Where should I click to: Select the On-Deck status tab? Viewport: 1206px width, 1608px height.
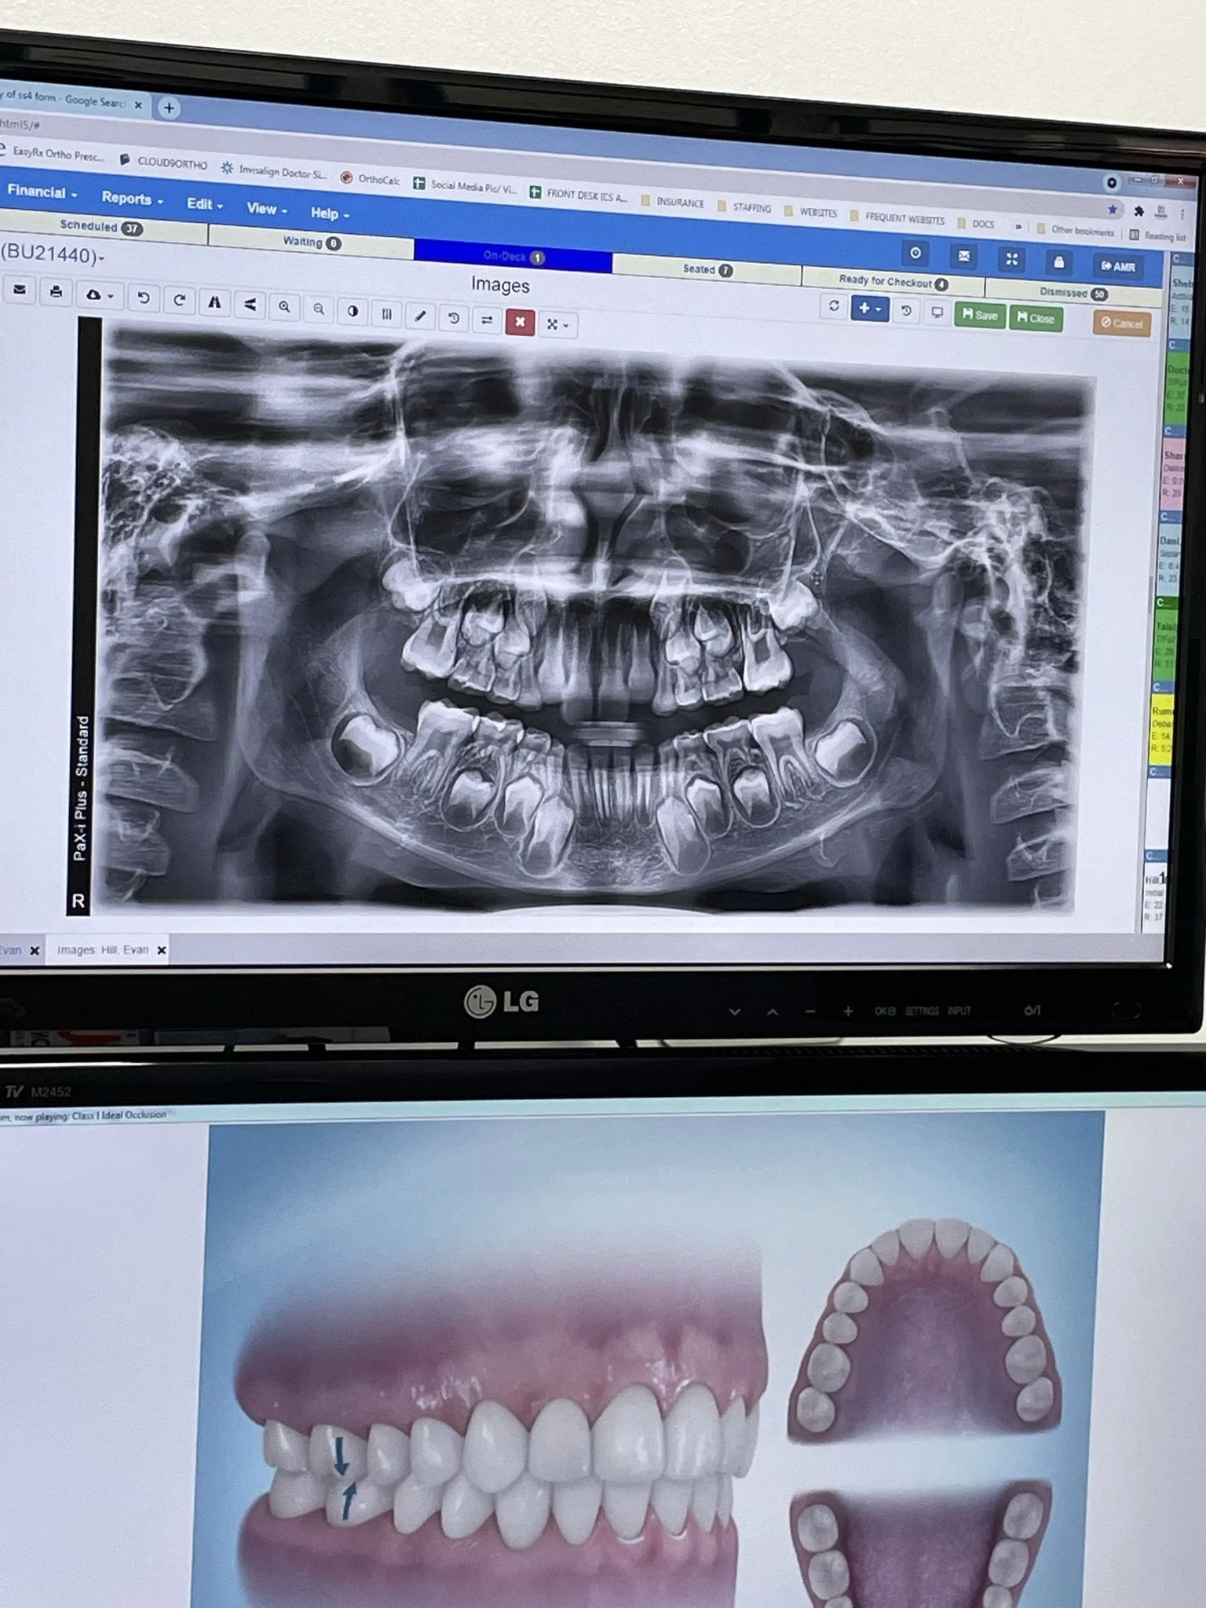pyautogui.click(x=513, y=257)
